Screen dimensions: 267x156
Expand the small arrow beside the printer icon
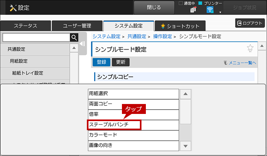click(220, 12)
